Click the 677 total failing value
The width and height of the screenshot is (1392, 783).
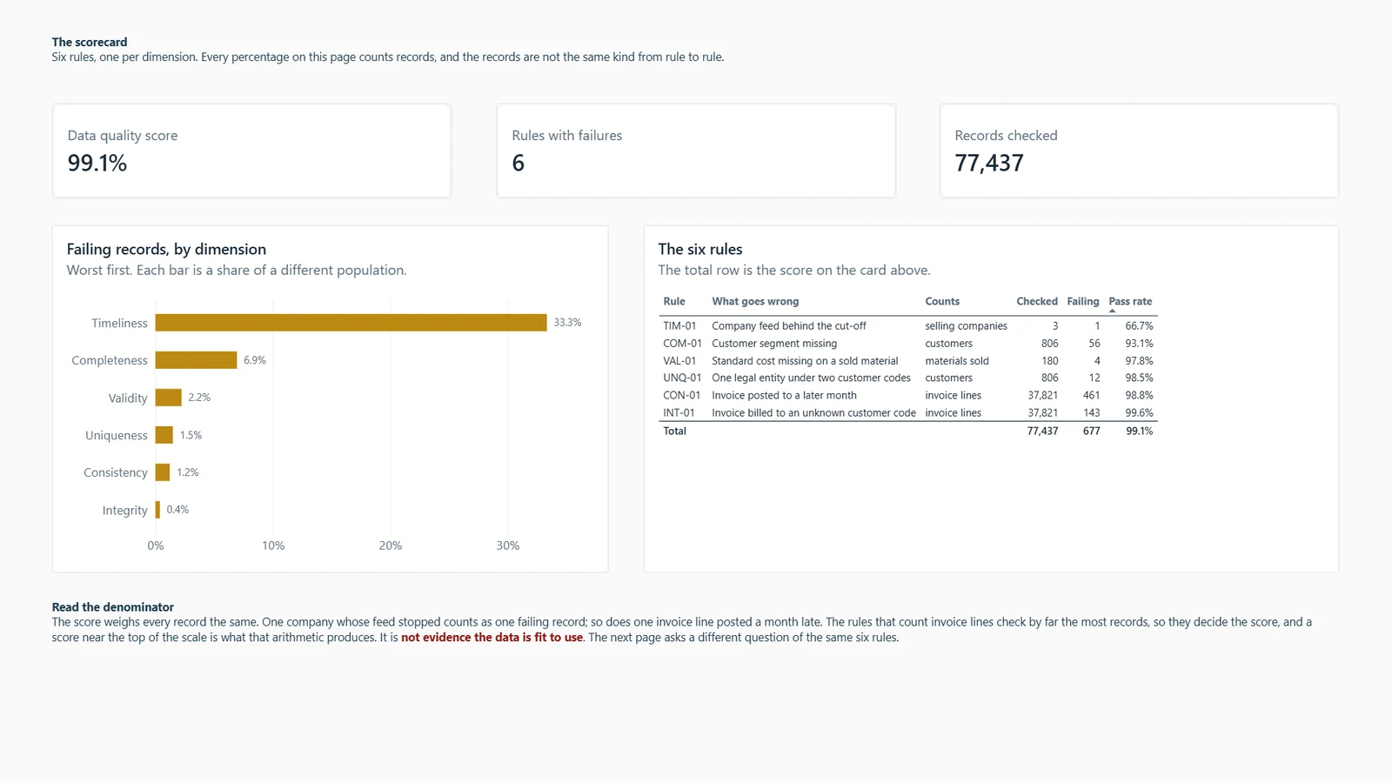point(1091,432)
